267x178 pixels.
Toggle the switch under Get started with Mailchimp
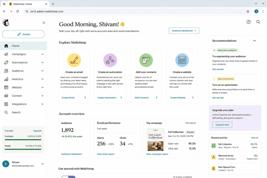click(x=68, y=177)
